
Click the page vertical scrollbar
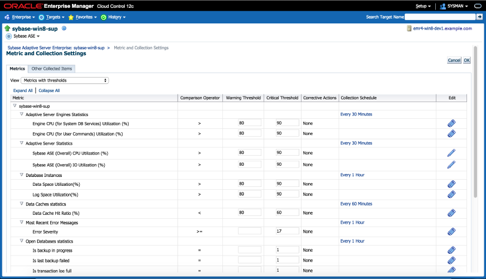tap(475, 122)
